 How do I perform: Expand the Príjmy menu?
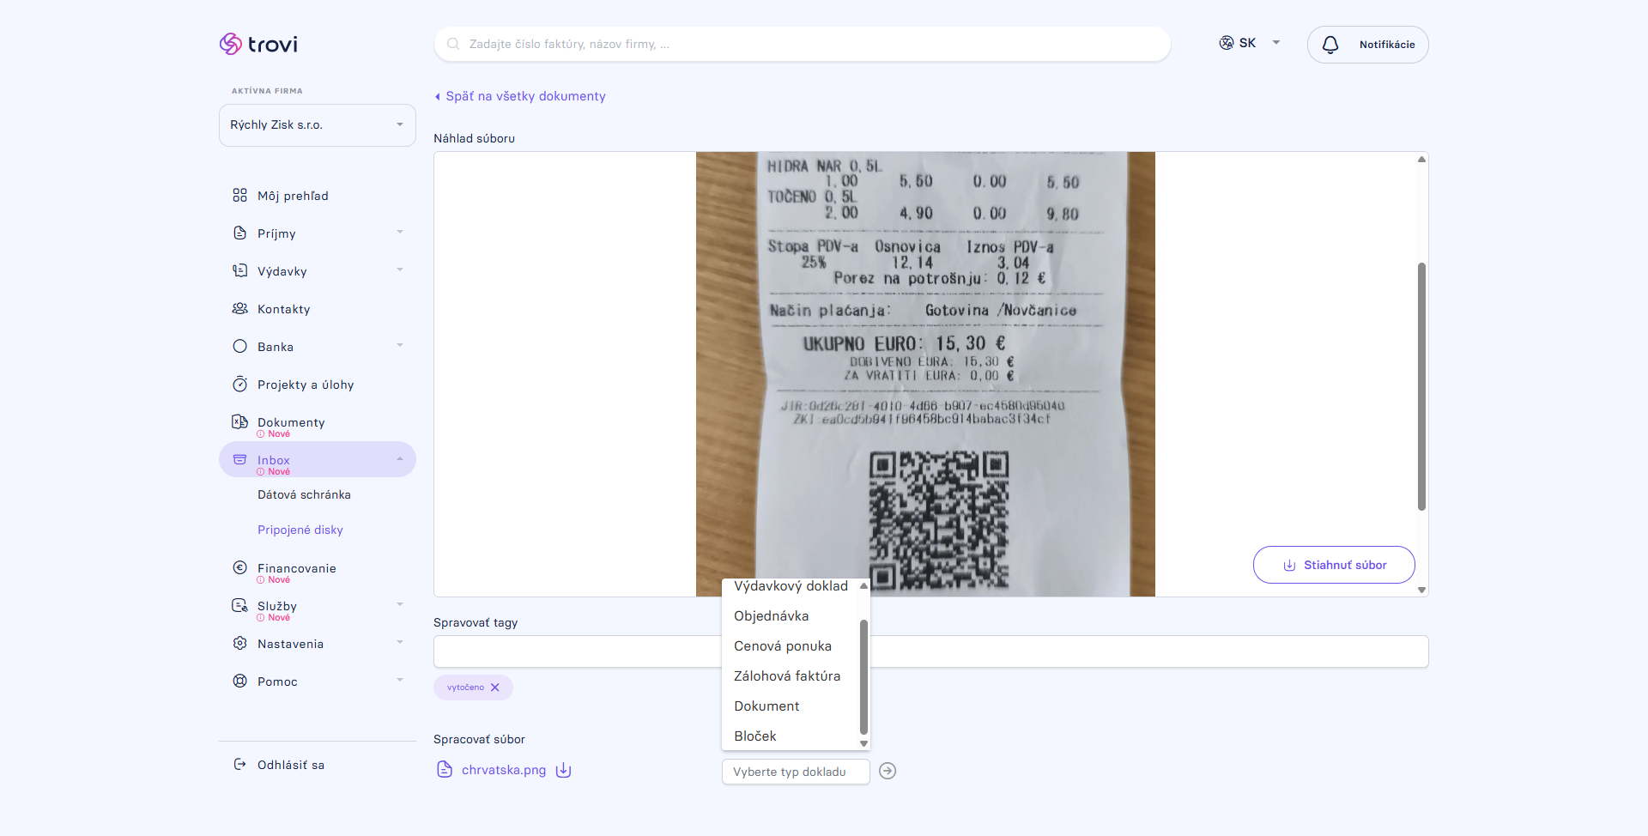[x=399, y=233]
